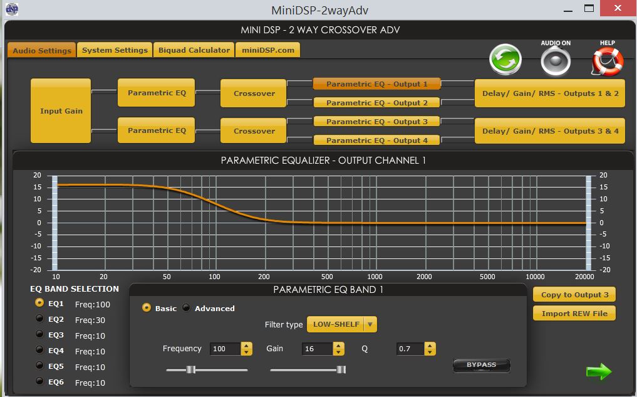The height and width of the screenshot is (397, 637).
Task: Open the Biquad Calculator tab
Action: tap(194, 50)
